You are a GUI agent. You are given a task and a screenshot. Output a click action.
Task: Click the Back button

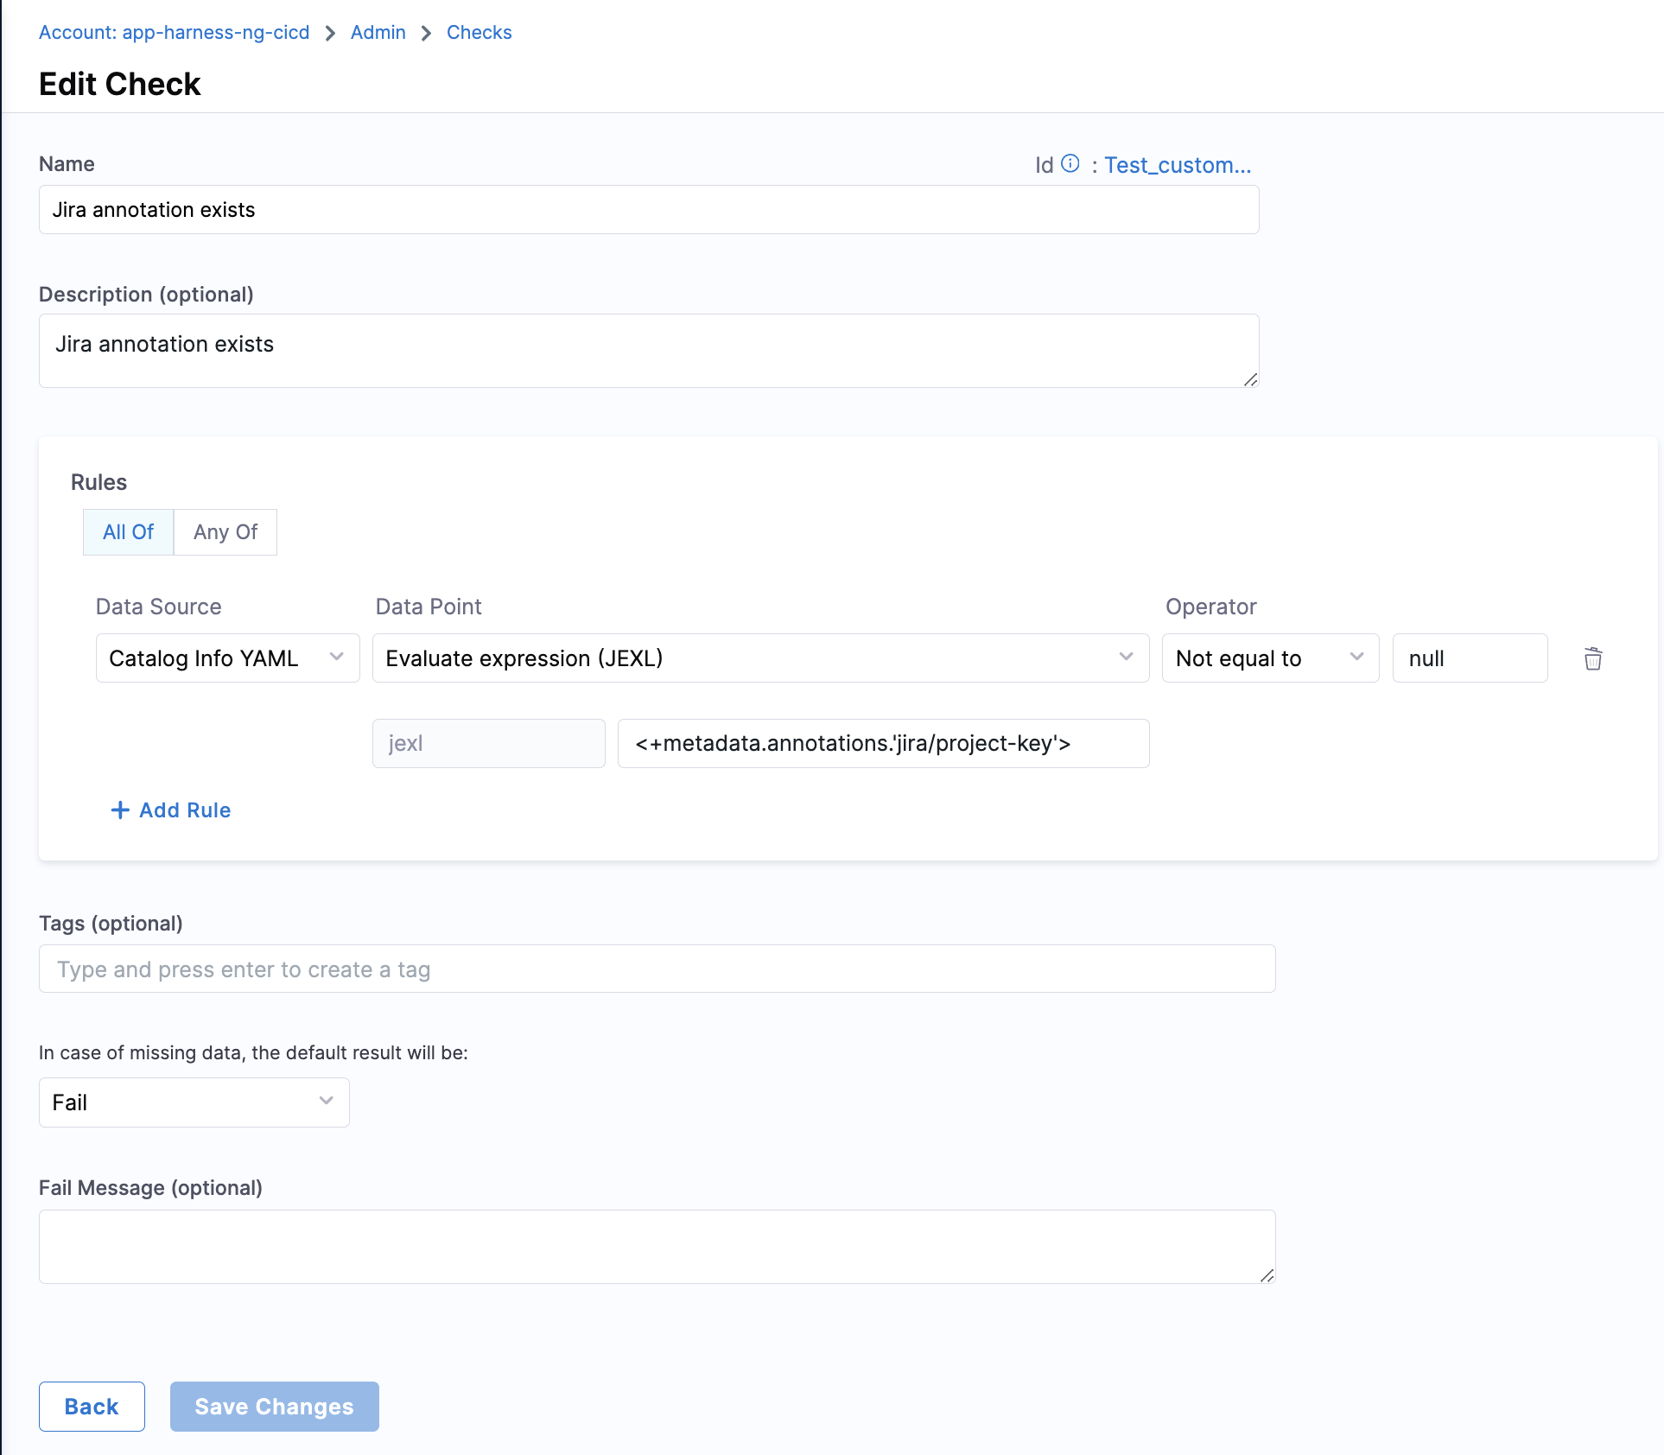92,1407
